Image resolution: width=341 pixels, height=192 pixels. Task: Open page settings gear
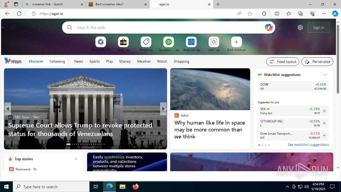(x=300, y=27)
